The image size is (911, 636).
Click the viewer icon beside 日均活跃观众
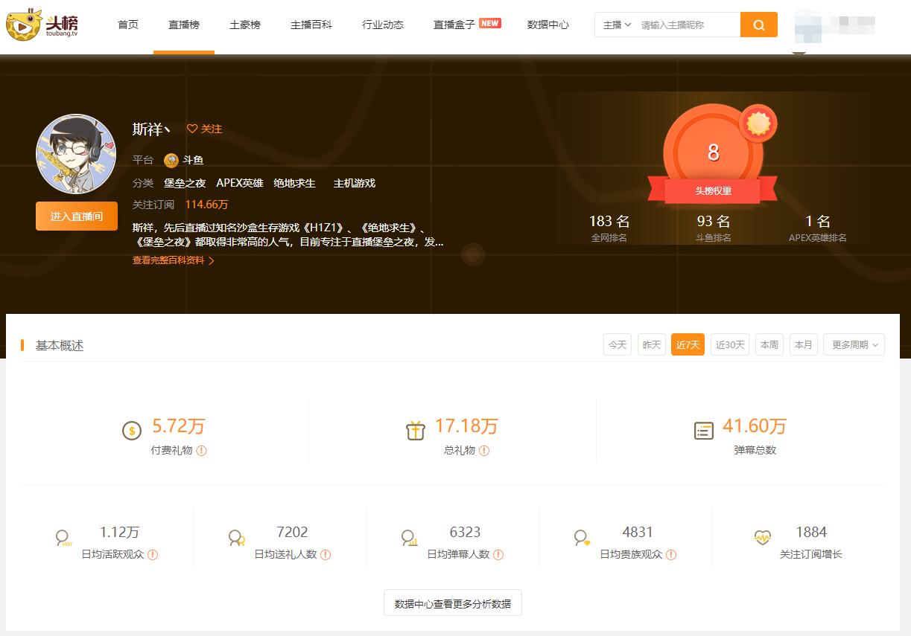pyautogui.click(x=63, y=537)
